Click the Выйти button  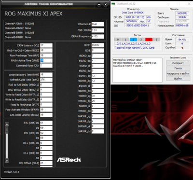pos(178,79)
